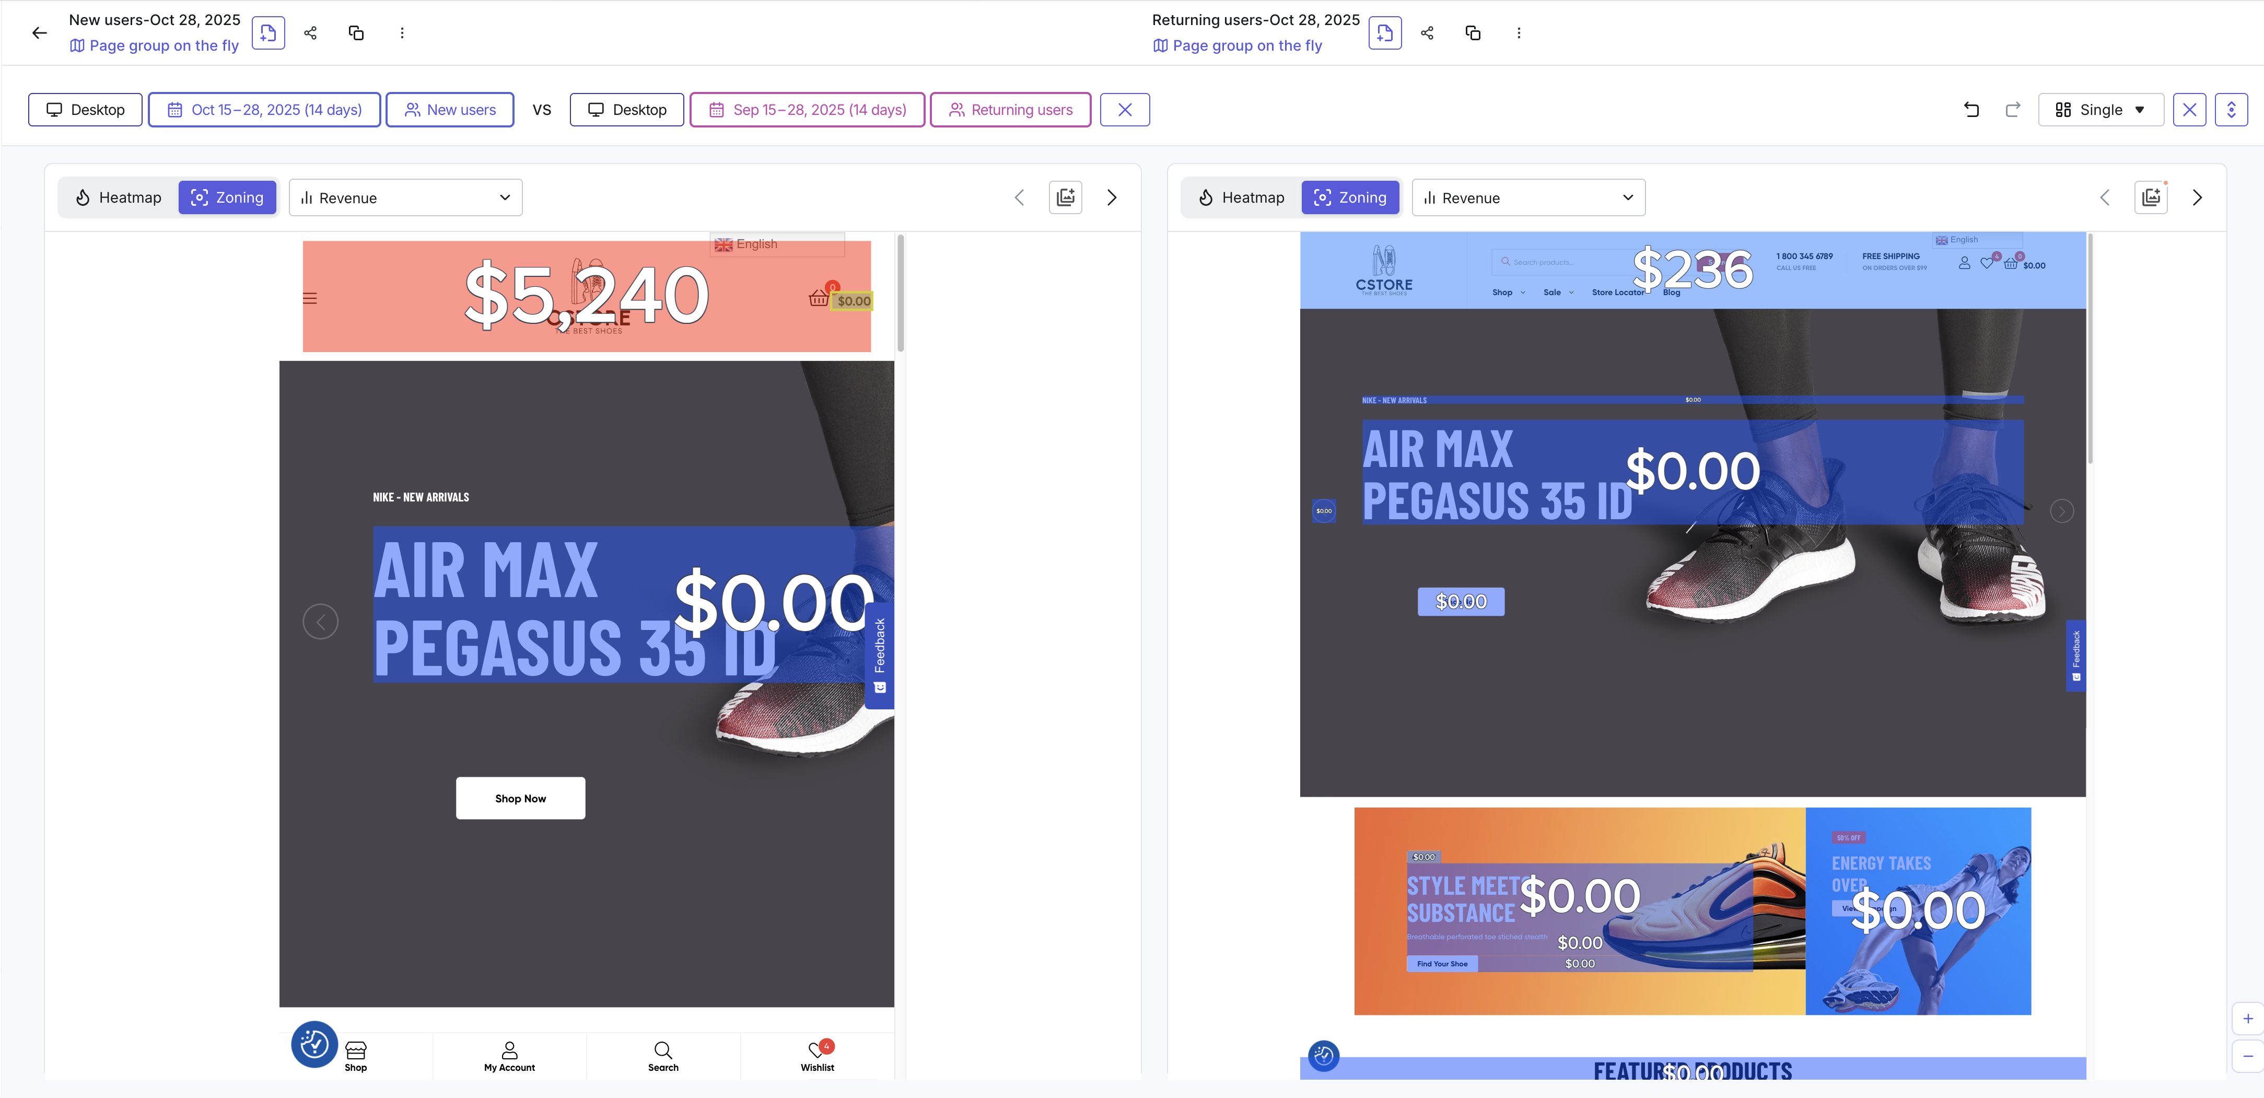The width and height of the screenshot is (2264, 1098).
Task: Click the vertical sync scroll arrows icon
Action: coord(2232,110)
